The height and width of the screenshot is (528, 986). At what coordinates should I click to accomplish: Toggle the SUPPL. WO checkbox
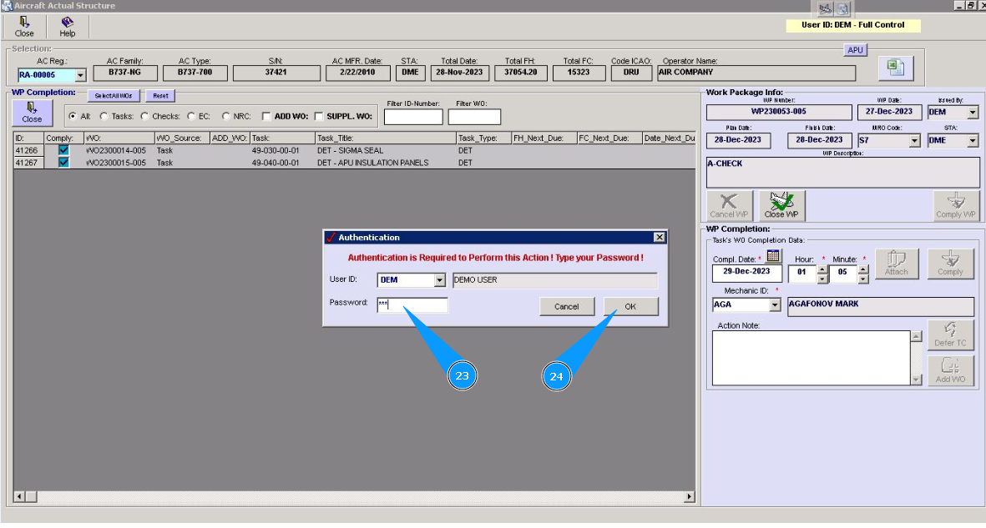319,116
